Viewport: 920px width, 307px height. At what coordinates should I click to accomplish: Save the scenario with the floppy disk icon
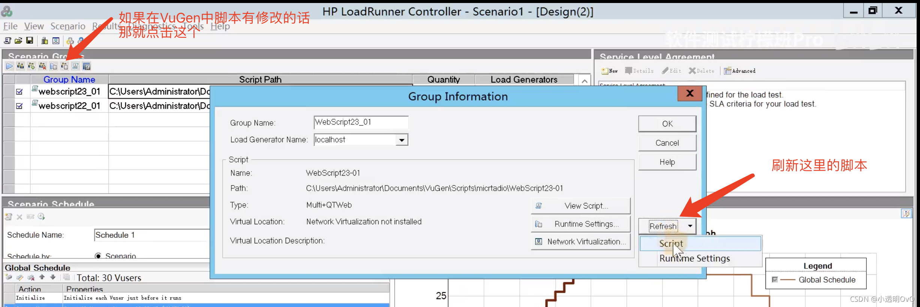[x=30, y=40]
